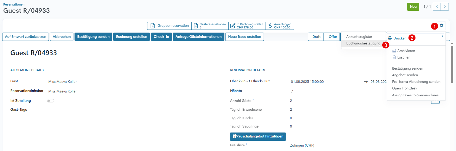
Task: Click the vertical page scrollbar
Action: (452, 64)
